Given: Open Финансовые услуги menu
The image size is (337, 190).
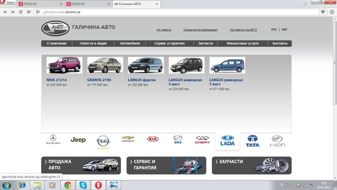Looking at the screenshot, I should [243, 43].
